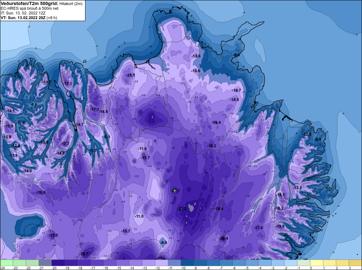Select the -18.2 temperature value
Screen dimensions: 362x270
click(211, 146)
